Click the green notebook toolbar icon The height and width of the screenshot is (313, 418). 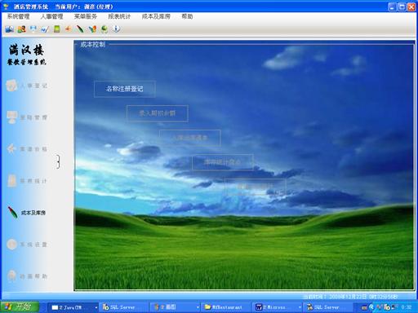(x=57, y=29)
